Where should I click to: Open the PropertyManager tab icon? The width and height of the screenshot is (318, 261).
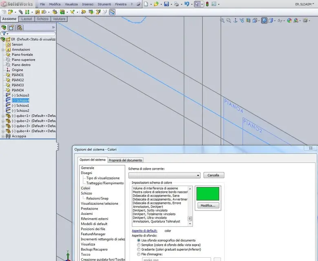coord(11,27)
